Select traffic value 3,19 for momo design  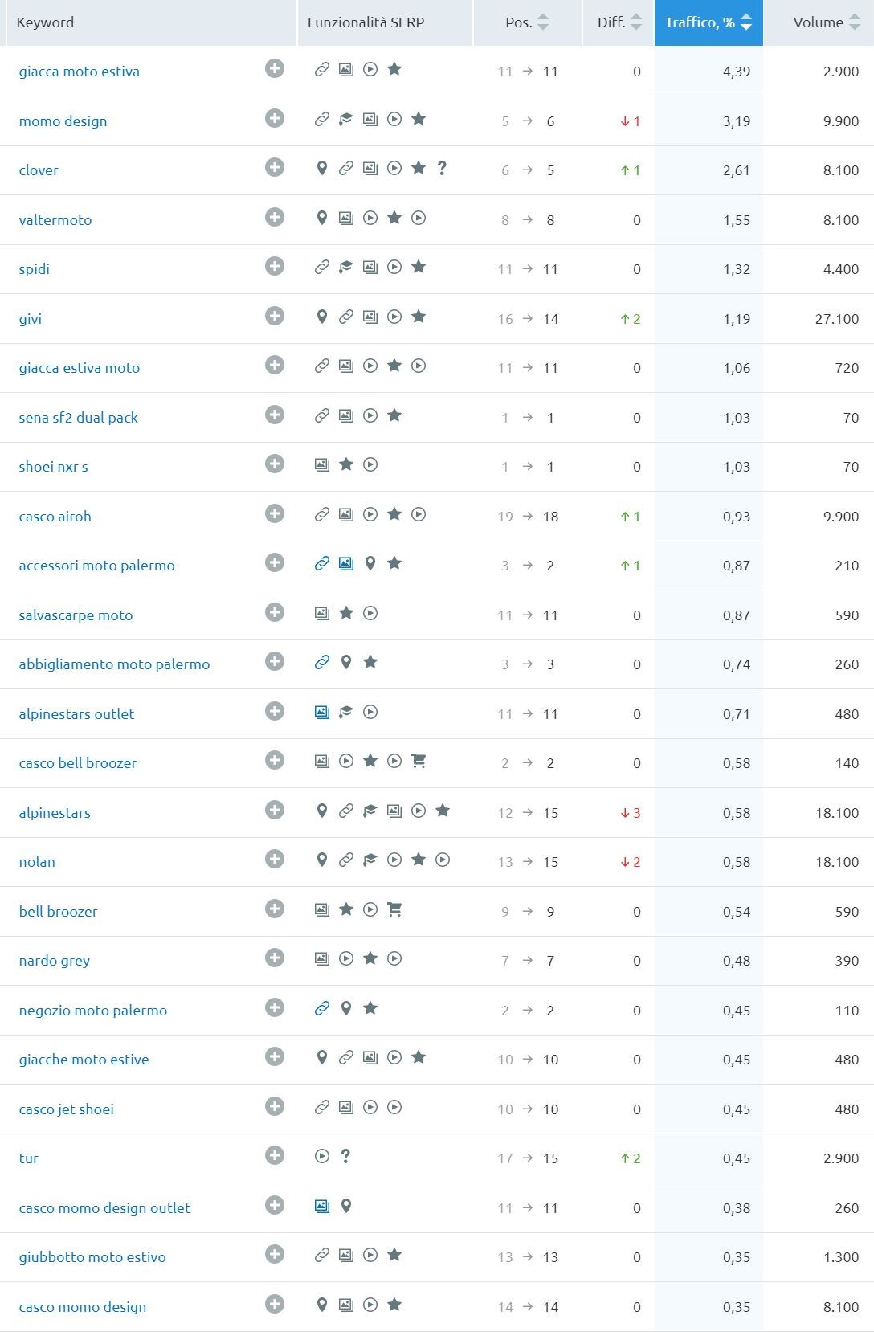point(737,121)
